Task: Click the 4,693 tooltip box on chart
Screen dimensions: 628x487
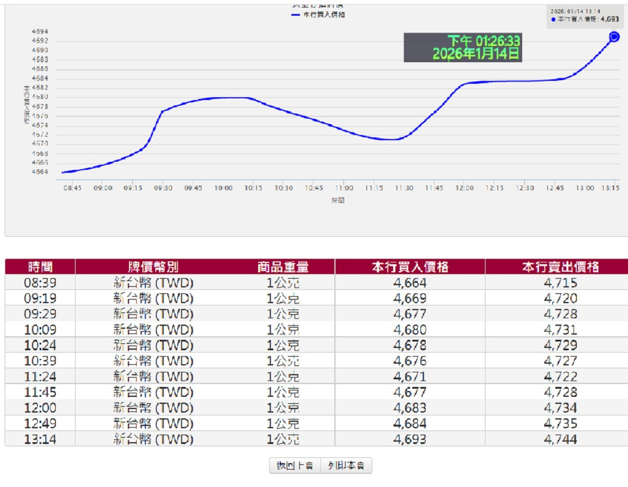Action: point(584,16)
